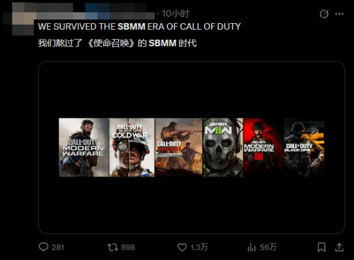Viewport: 354px width, 260px height.
Task: Click the retweet arrows icon
Action: coord(113,247)
